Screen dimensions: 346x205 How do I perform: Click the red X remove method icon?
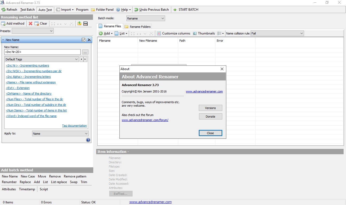tap(30, 24)
